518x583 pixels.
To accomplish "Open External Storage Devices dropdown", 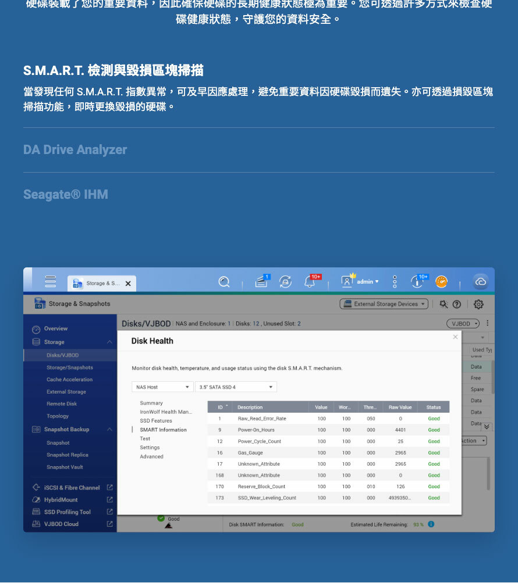I will pos(384,304).
